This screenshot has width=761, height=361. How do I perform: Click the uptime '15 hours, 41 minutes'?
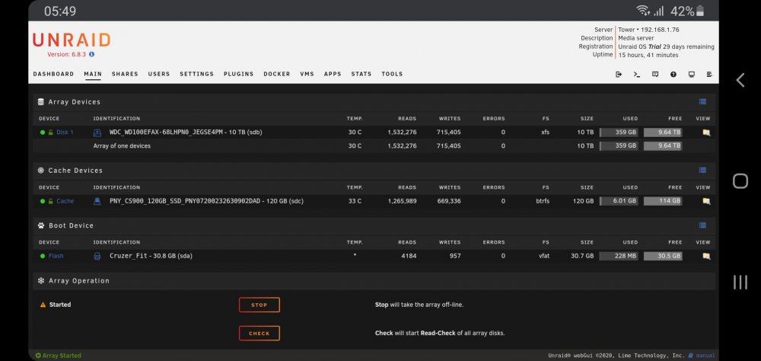(648, 56)
